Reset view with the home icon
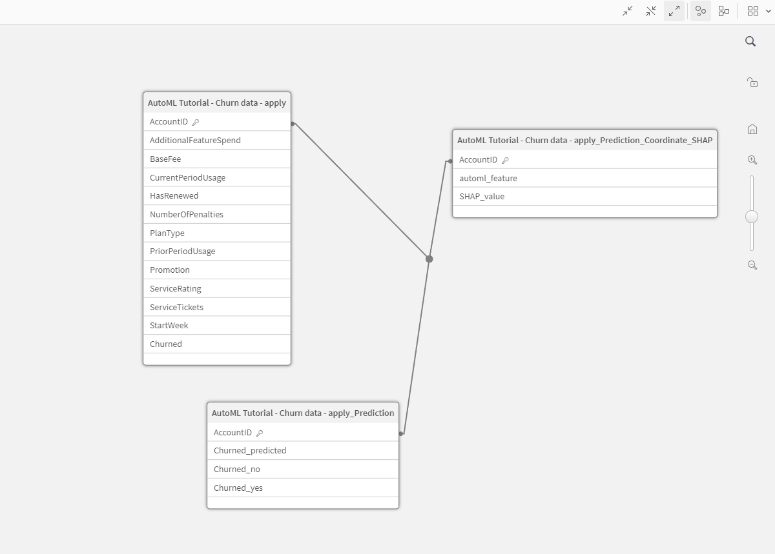The width and height of the screenshot is (775, 554). click(752, 129)
